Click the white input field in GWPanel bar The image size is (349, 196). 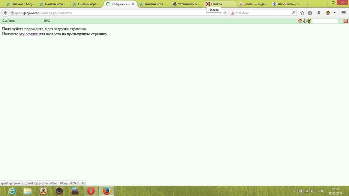[x=325, y=21]
